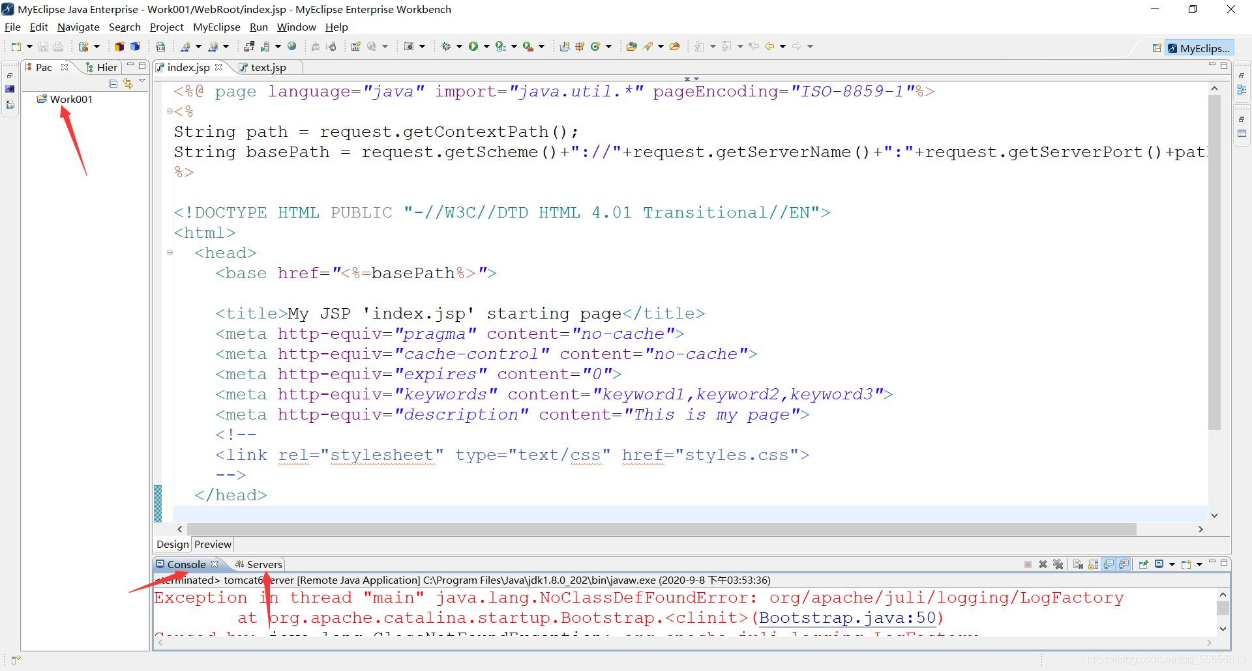Click the MyEclipse web browser globe icon
Screen dimensions: 1252x671
click(x=292, y=46)
